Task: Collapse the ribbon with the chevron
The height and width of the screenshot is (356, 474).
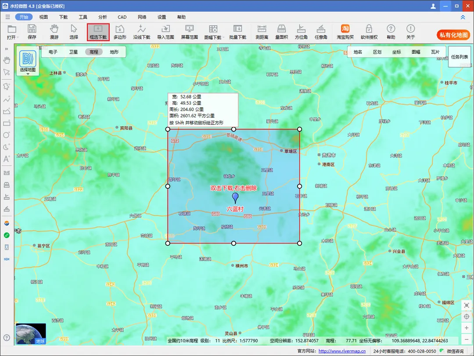Action: click(463, 17)
